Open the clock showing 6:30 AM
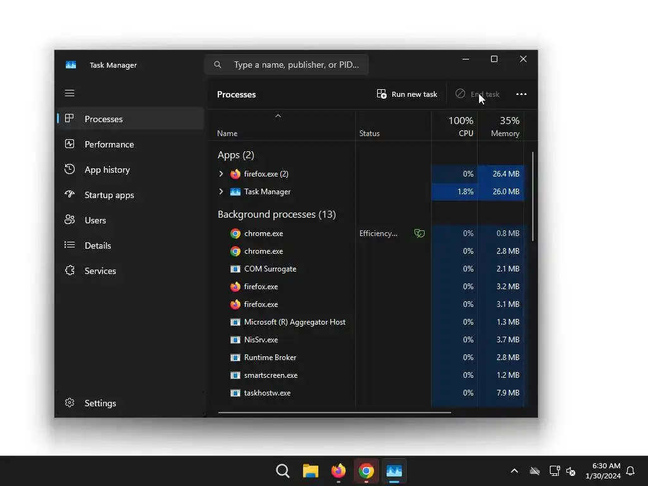This screenshot has height=486, width=648. point(603,471)
